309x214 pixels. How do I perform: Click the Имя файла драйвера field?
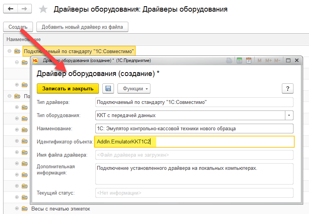click(194, 155)
